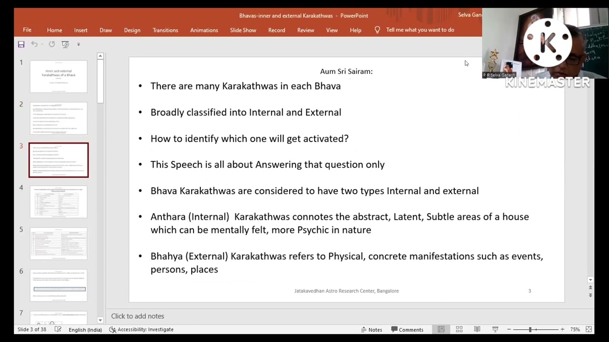Select slide 6 thumbnail
The width and height of the screenshot is (609, 342).
(59, 285)
